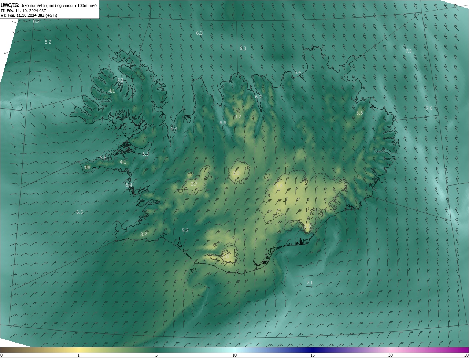Click the 1 tick on color scale
The width and height of the screenshot is (469, 358).
(x=78, y=355)
